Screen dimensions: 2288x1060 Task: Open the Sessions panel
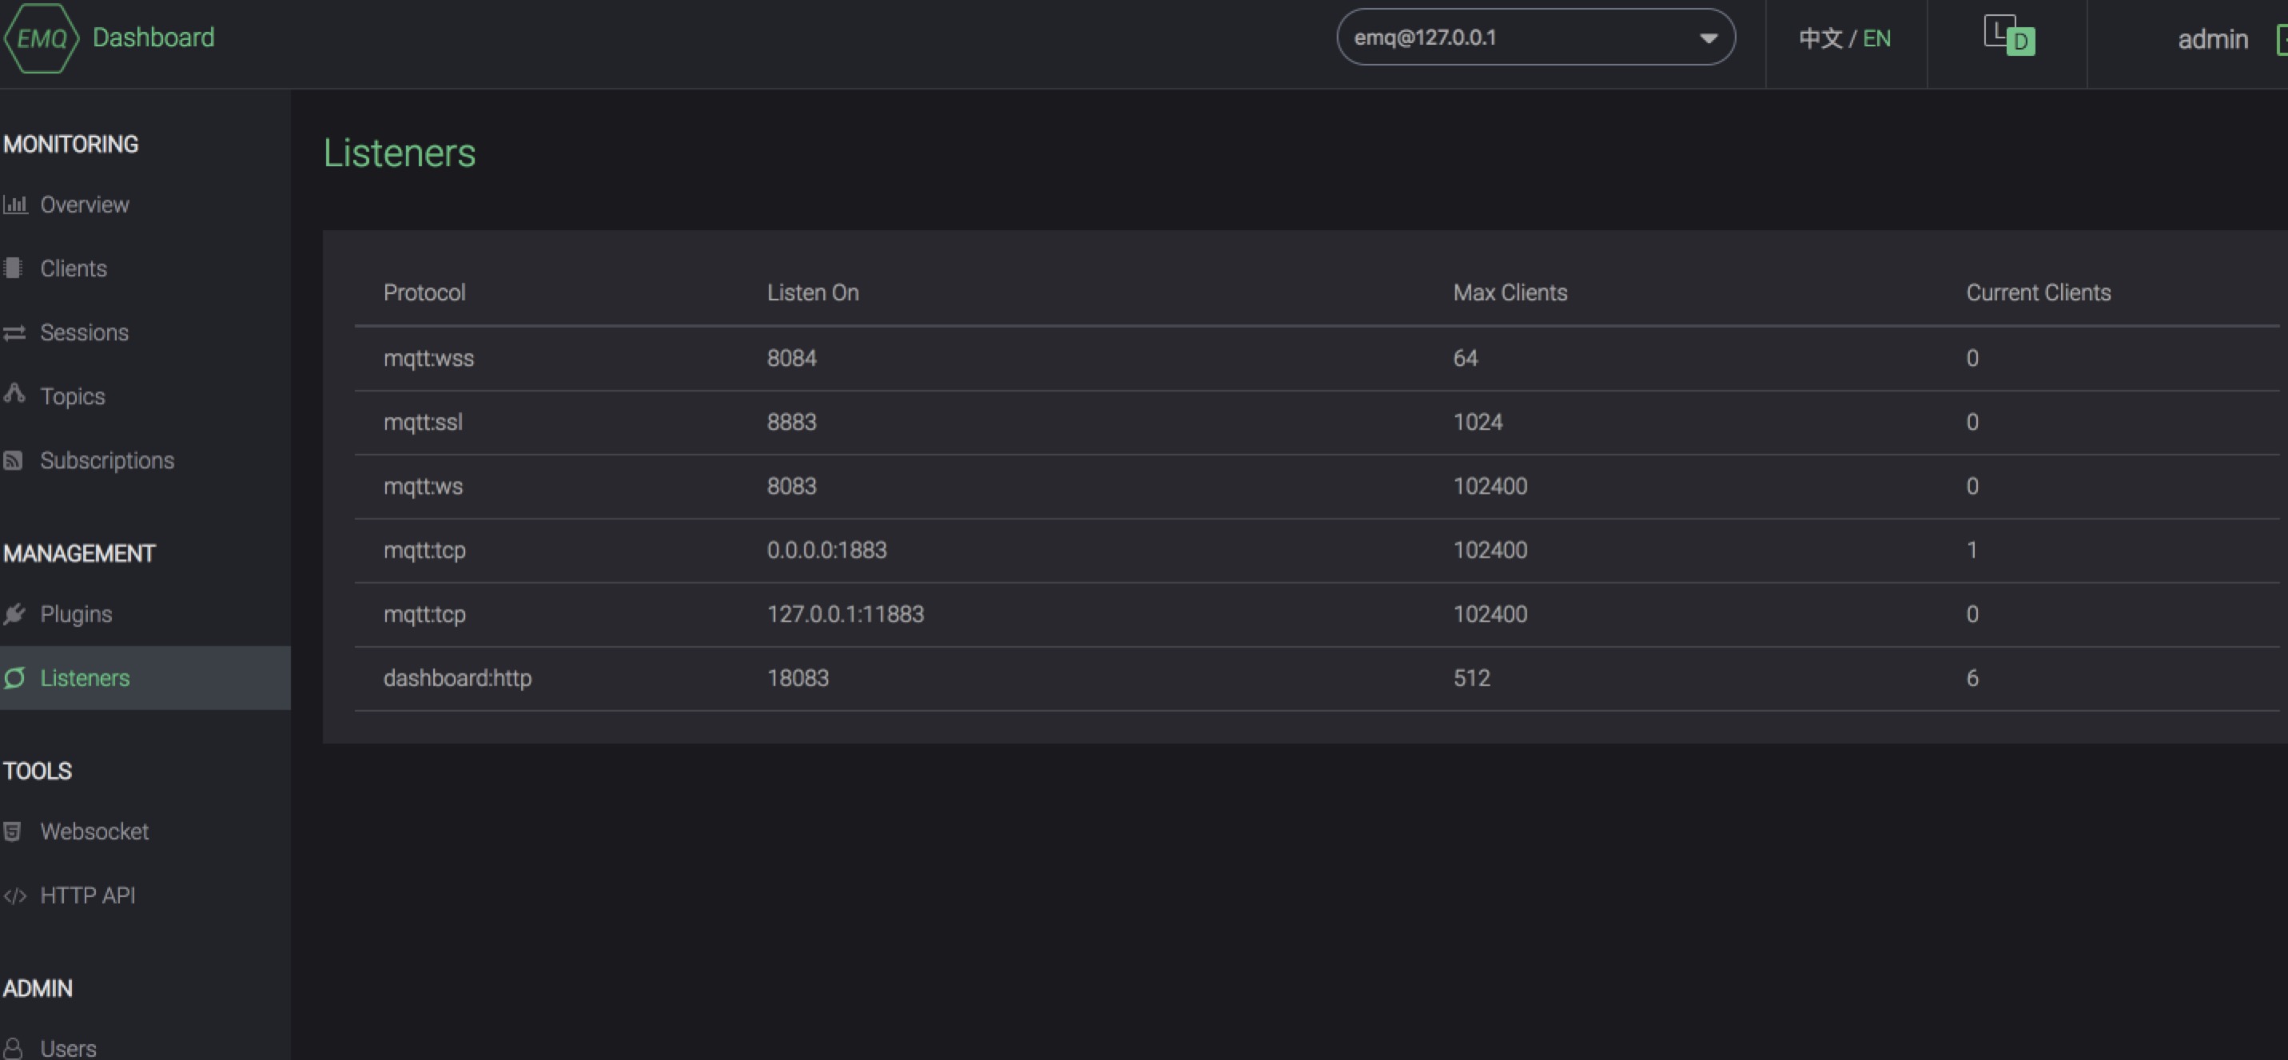coord(83,332)
